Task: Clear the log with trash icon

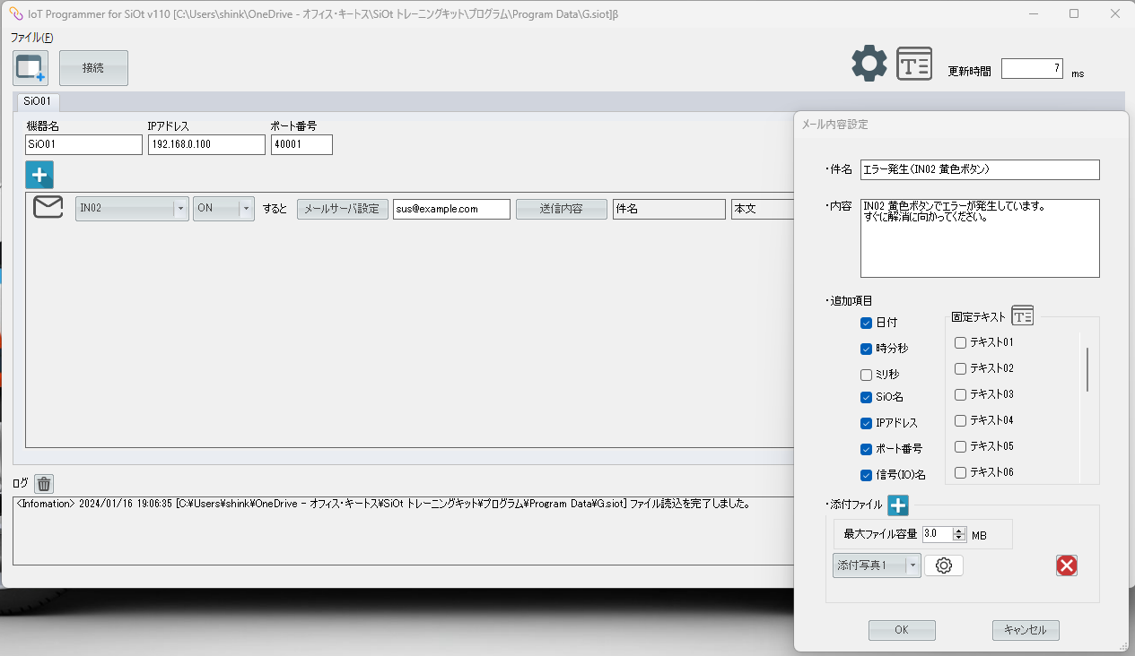Action: tap(44, 484)
